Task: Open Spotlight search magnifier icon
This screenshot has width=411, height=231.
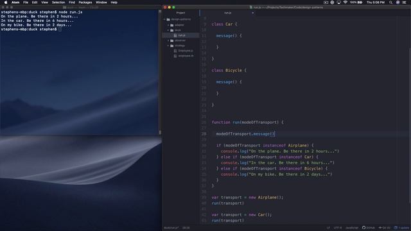Action: coord(390,3)
